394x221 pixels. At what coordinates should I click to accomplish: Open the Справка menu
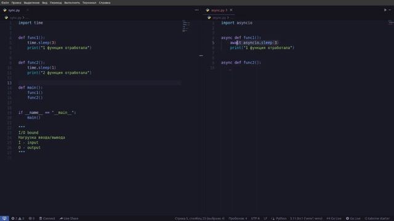pyautogui.click(x=105, y=2)
